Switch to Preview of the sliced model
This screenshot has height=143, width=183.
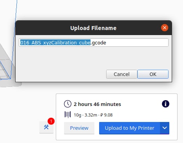(x=79, y=128)
